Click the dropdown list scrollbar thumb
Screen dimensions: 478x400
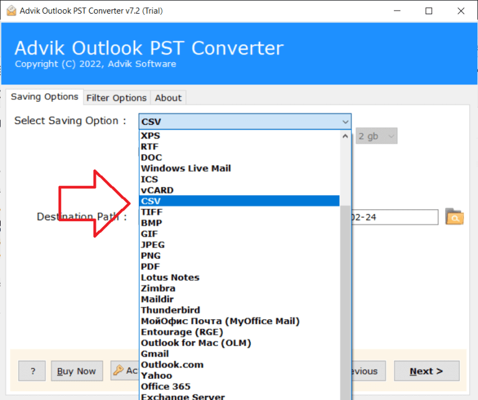[345, 301]
